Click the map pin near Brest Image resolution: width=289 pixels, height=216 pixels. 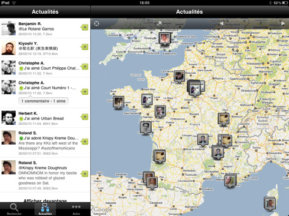119,103
